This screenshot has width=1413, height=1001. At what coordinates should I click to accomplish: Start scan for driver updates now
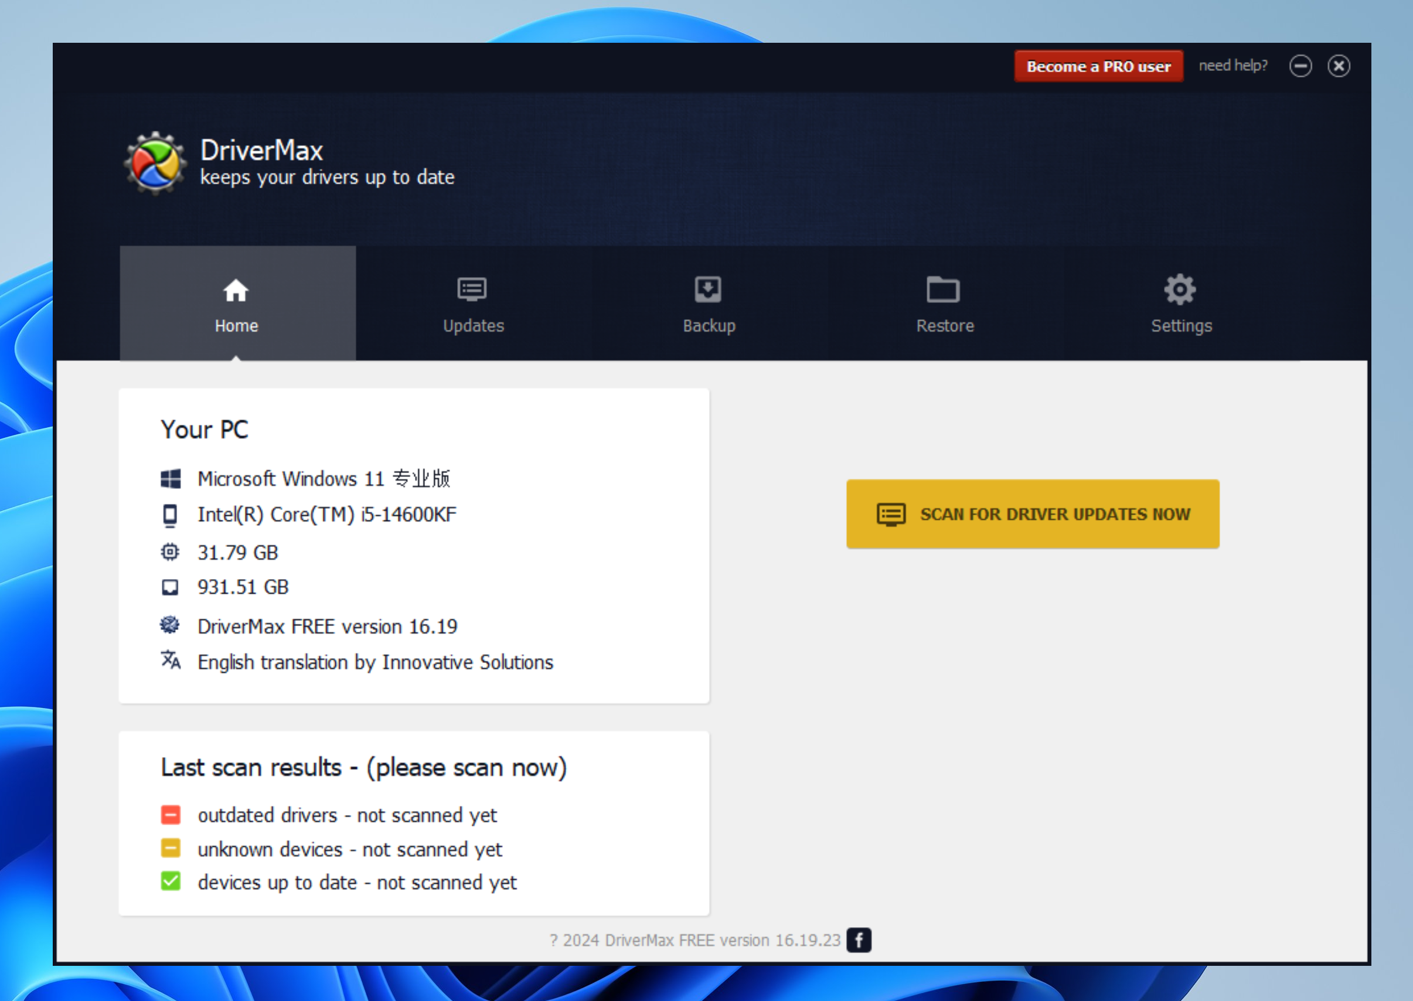[x=1033, y=514]
